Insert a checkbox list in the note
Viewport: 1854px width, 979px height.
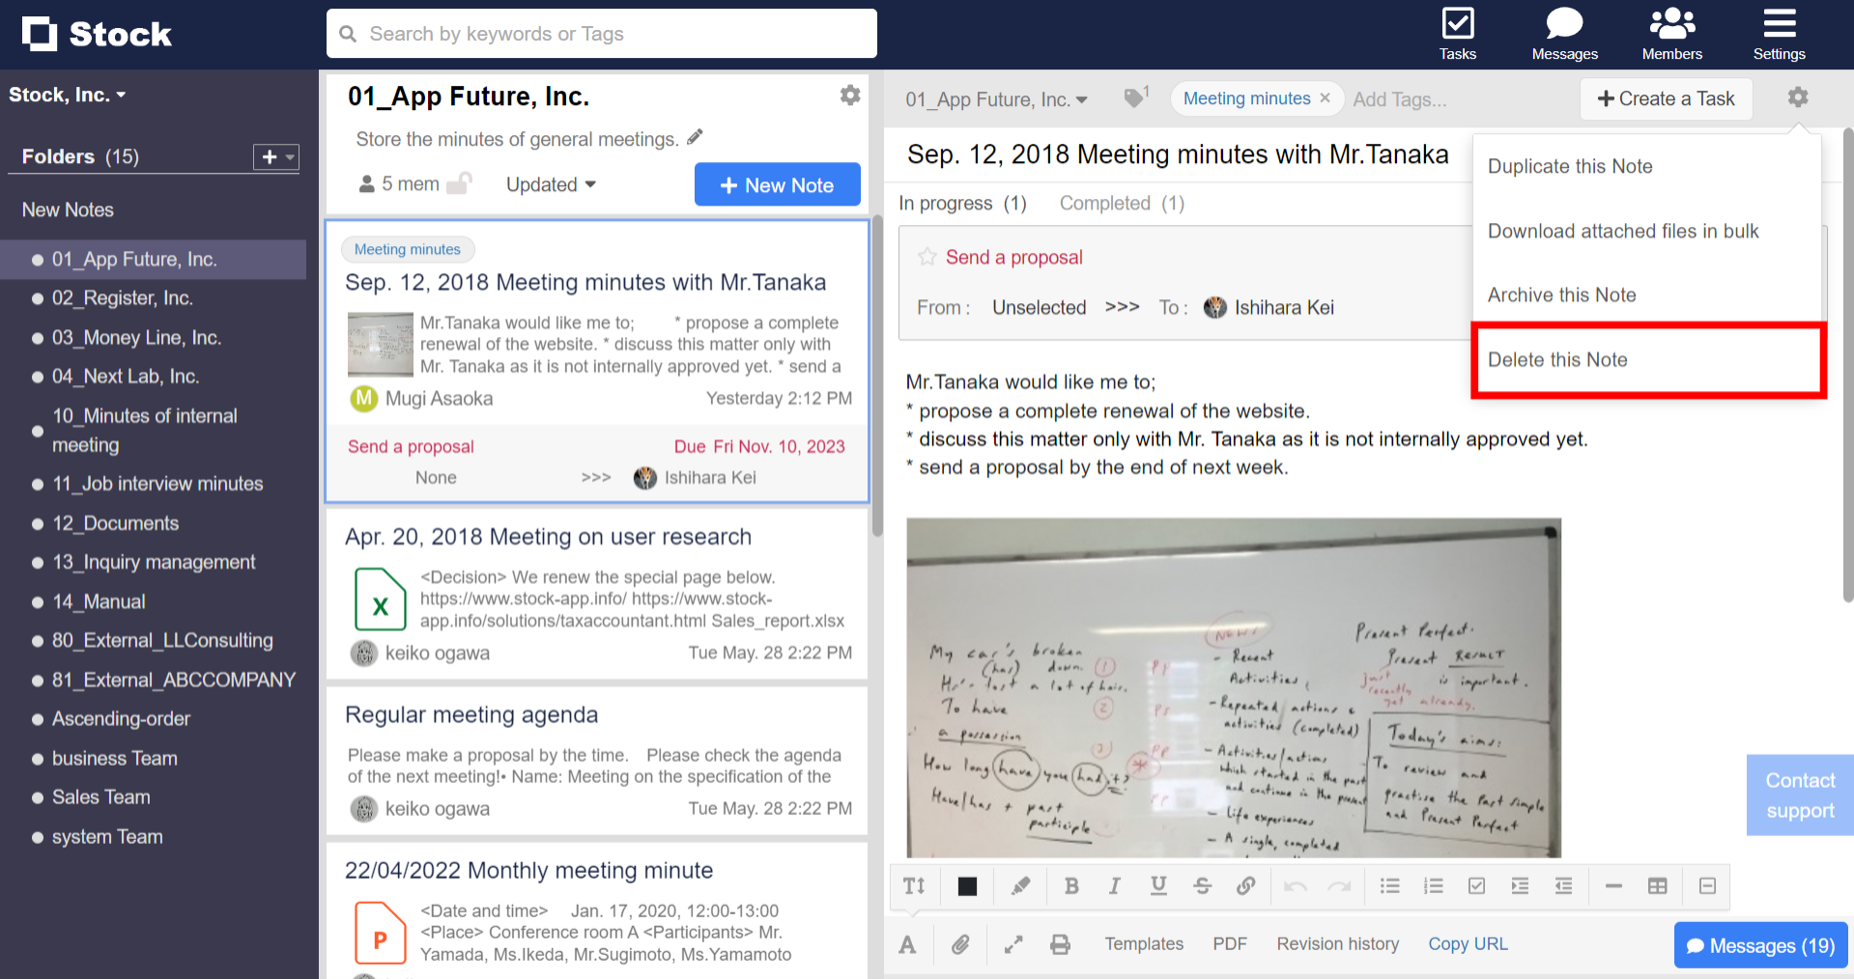coord(1476,886)
